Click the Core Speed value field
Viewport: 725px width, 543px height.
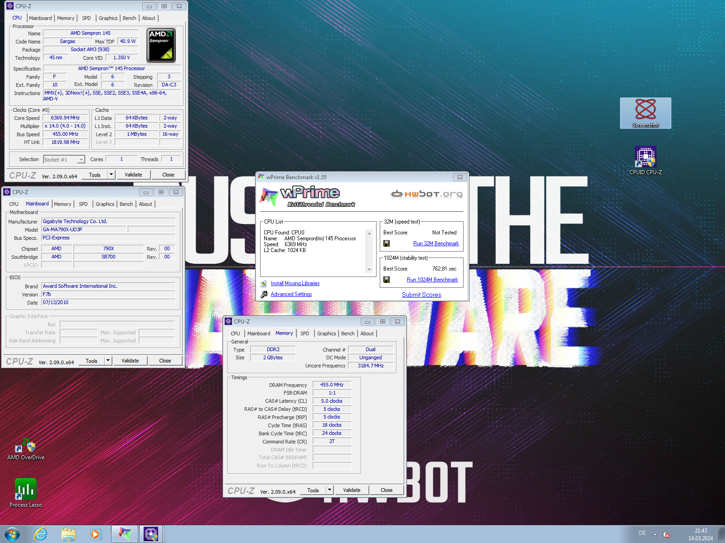point(65,118)
